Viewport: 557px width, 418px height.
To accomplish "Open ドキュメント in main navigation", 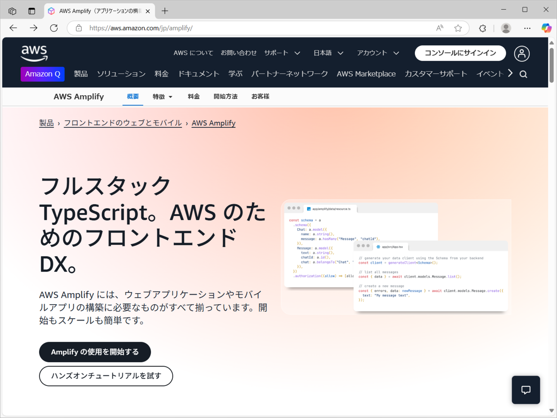I will [x=199, y=74].
